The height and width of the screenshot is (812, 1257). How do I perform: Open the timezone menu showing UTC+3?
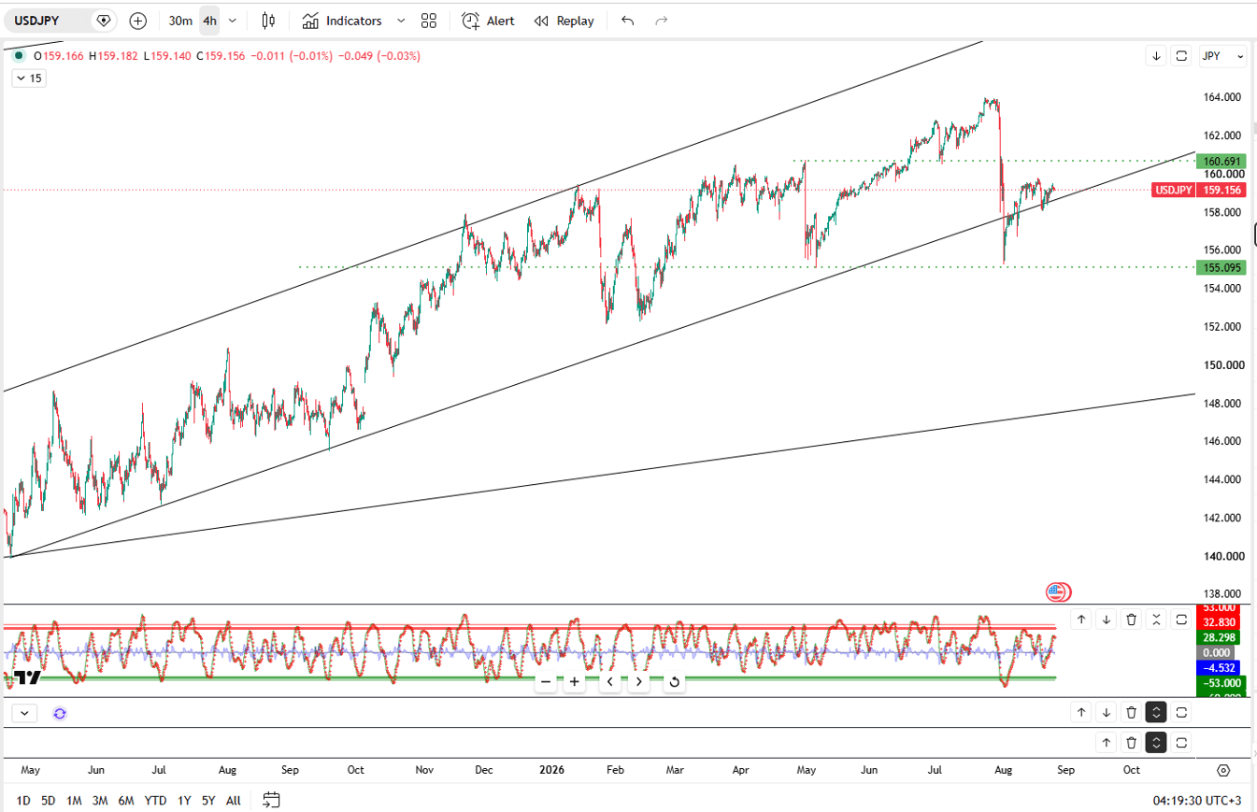pos(1196,801)
